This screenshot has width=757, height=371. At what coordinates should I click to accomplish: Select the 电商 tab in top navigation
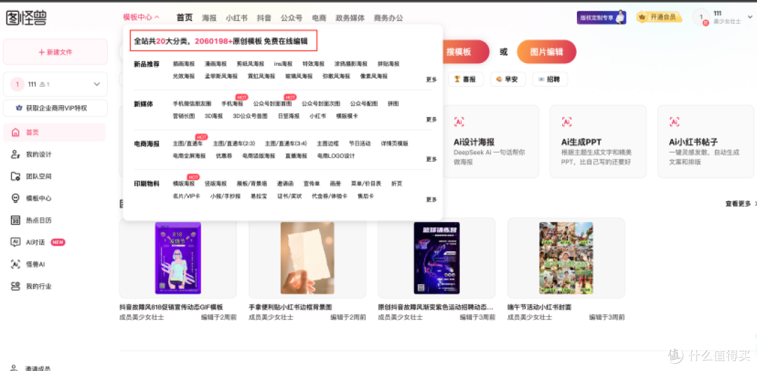[x=319, y=18]
